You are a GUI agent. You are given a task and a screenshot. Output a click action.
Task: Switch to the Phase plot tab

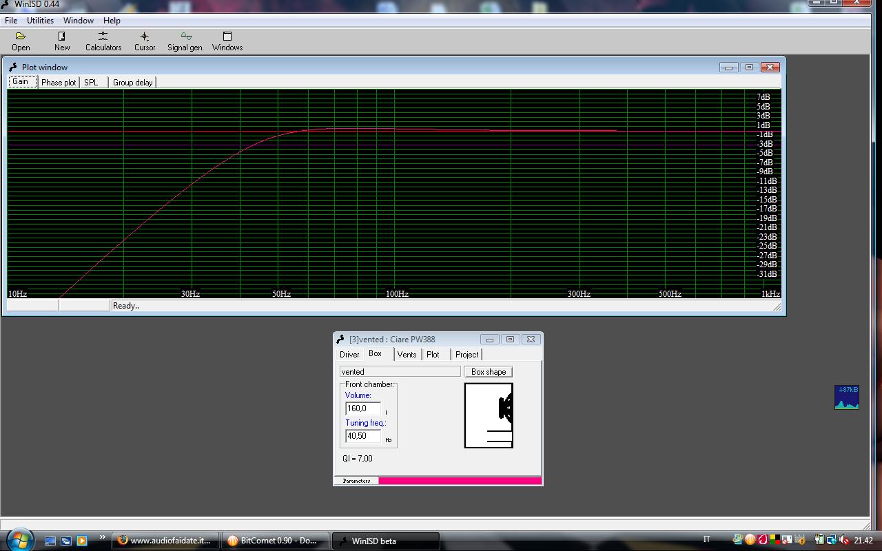pyautogui.click(x=59, y=83)
